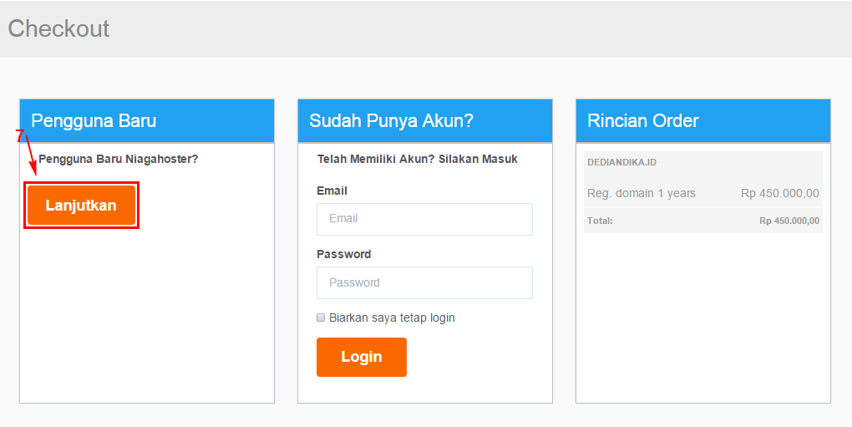Click the Password field label
The width and height of the screenshot is (852, 427).
coord(343,254)
